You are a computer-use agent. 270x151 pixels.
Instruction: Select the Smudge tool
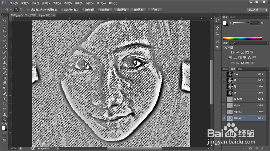point(5,83)
